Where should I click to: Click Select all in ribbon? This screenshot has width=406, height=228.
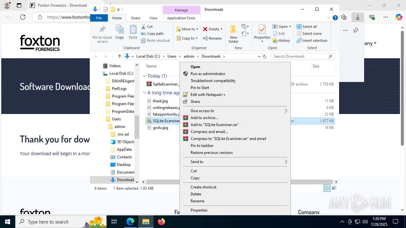pyautogui.click(x=307, y=27)
